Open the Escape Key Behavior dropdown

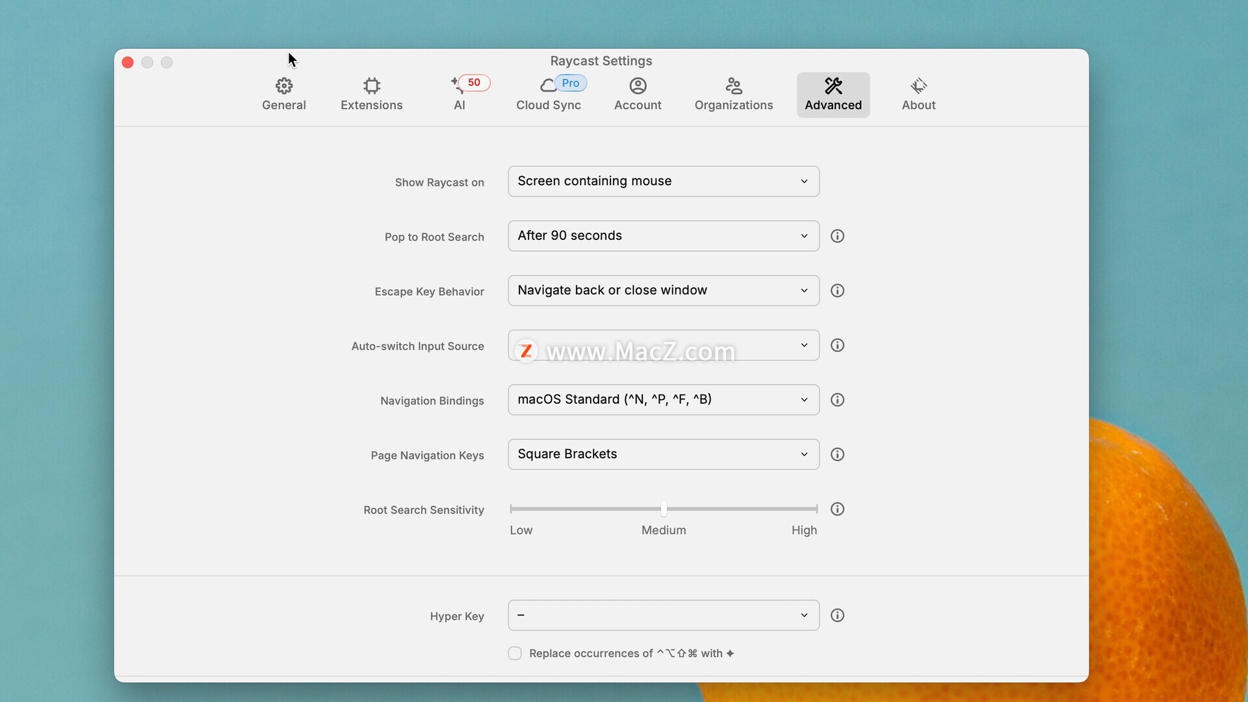click(x=664, y=291)
